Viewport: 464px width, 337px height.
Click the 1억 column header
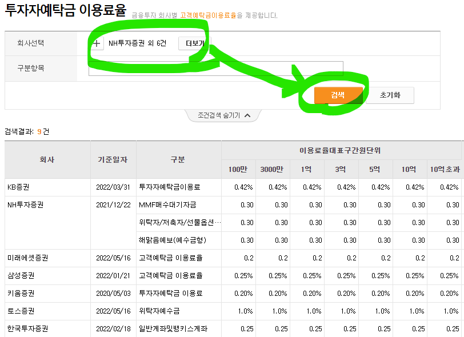click(307, 169)
